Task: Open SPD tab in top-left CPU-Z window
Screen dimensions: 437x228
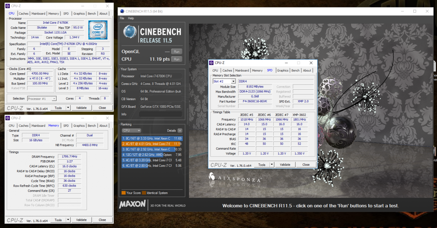Action: coord(66,13)
